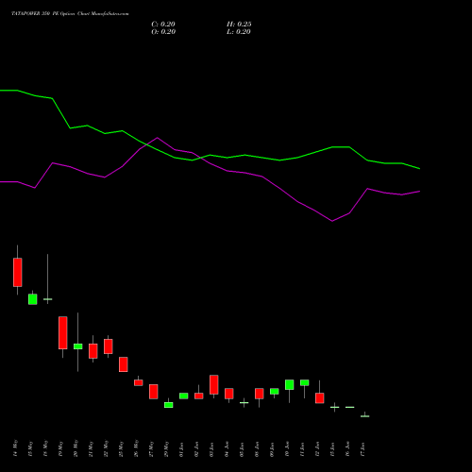This screenshot has width=472, height=472.
Task: Click the 27 May date label
Action: coord(152,448)
